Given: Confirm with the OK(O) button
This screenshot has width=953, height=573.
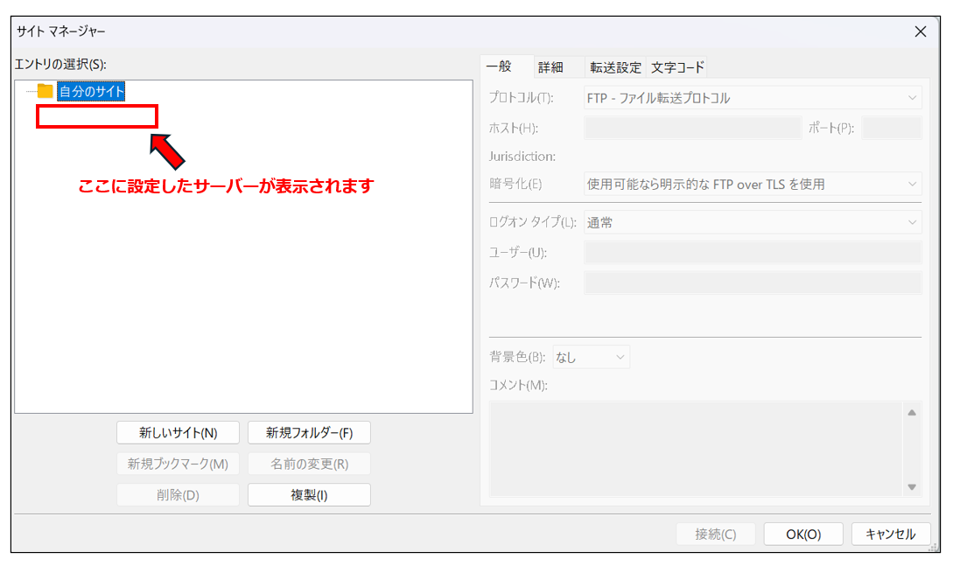Looking at the screenshot, I should pyautogui.click(x=803, y=535).
